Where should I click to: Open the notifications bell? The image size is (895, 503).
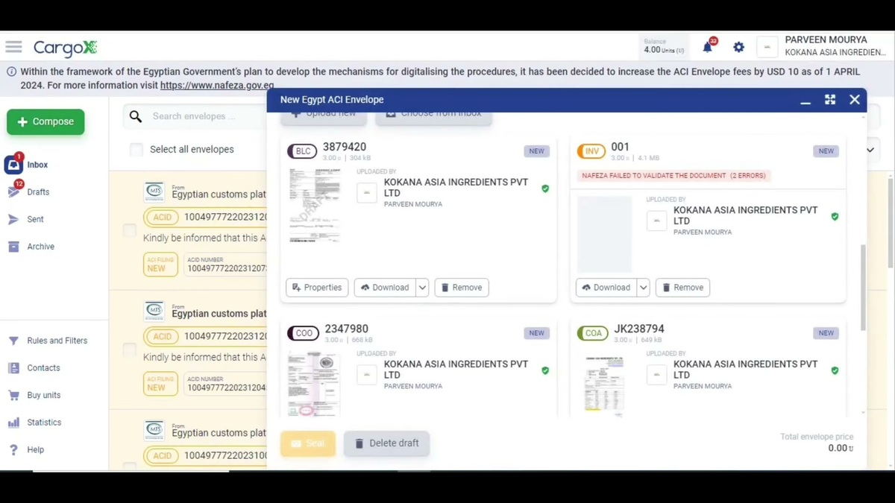click(x=707, y=47)
